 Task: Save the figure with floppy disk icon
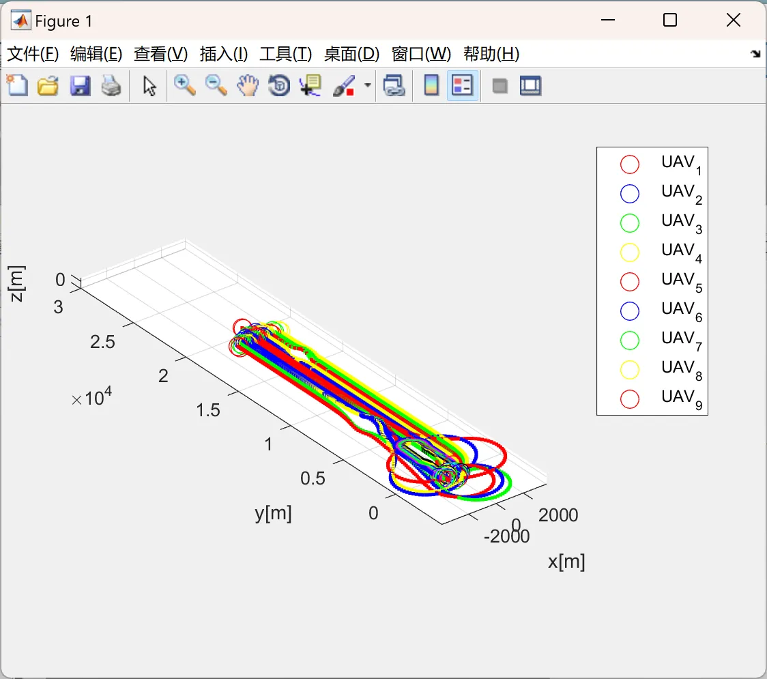80,86
